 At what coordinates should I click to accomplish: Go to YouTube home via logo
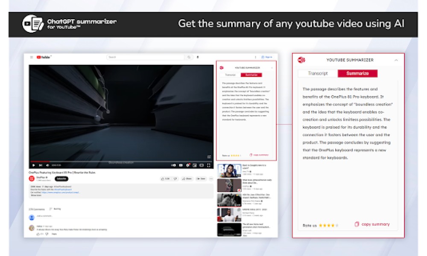coord(44,57)
